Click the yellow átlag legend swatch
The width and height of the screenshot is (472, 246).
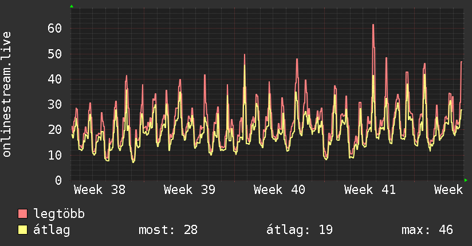22,229
